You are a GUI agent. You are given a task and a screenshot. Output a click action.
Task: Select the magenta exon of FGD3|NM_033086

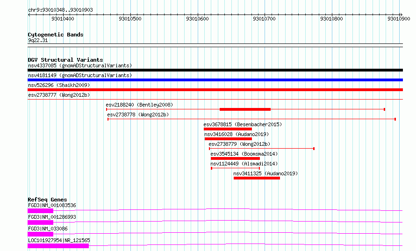(x=40, y=234)
